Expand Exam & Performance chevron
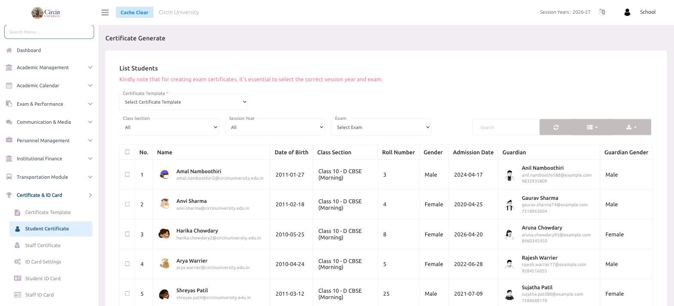Viewport: 674px width, 306px height. point(90,104)
